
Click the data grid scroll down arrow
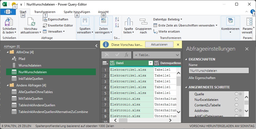coord(179,112)
